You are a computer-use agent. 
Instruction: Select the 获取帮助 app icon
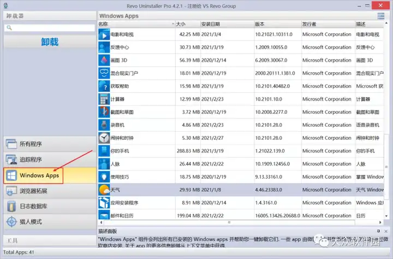[104, 86]
